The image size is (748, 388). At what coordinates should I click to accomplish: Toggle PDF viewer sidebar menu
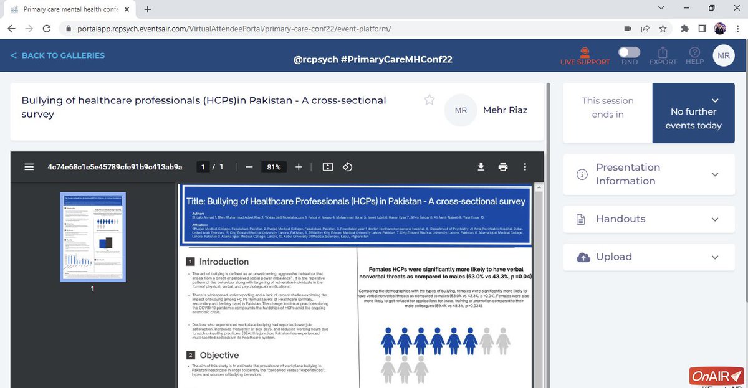(29, 167)
